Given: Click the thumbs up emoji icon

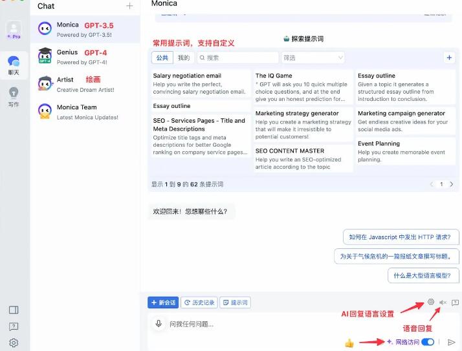Looking at the screenshot, I should click(349, 343).
